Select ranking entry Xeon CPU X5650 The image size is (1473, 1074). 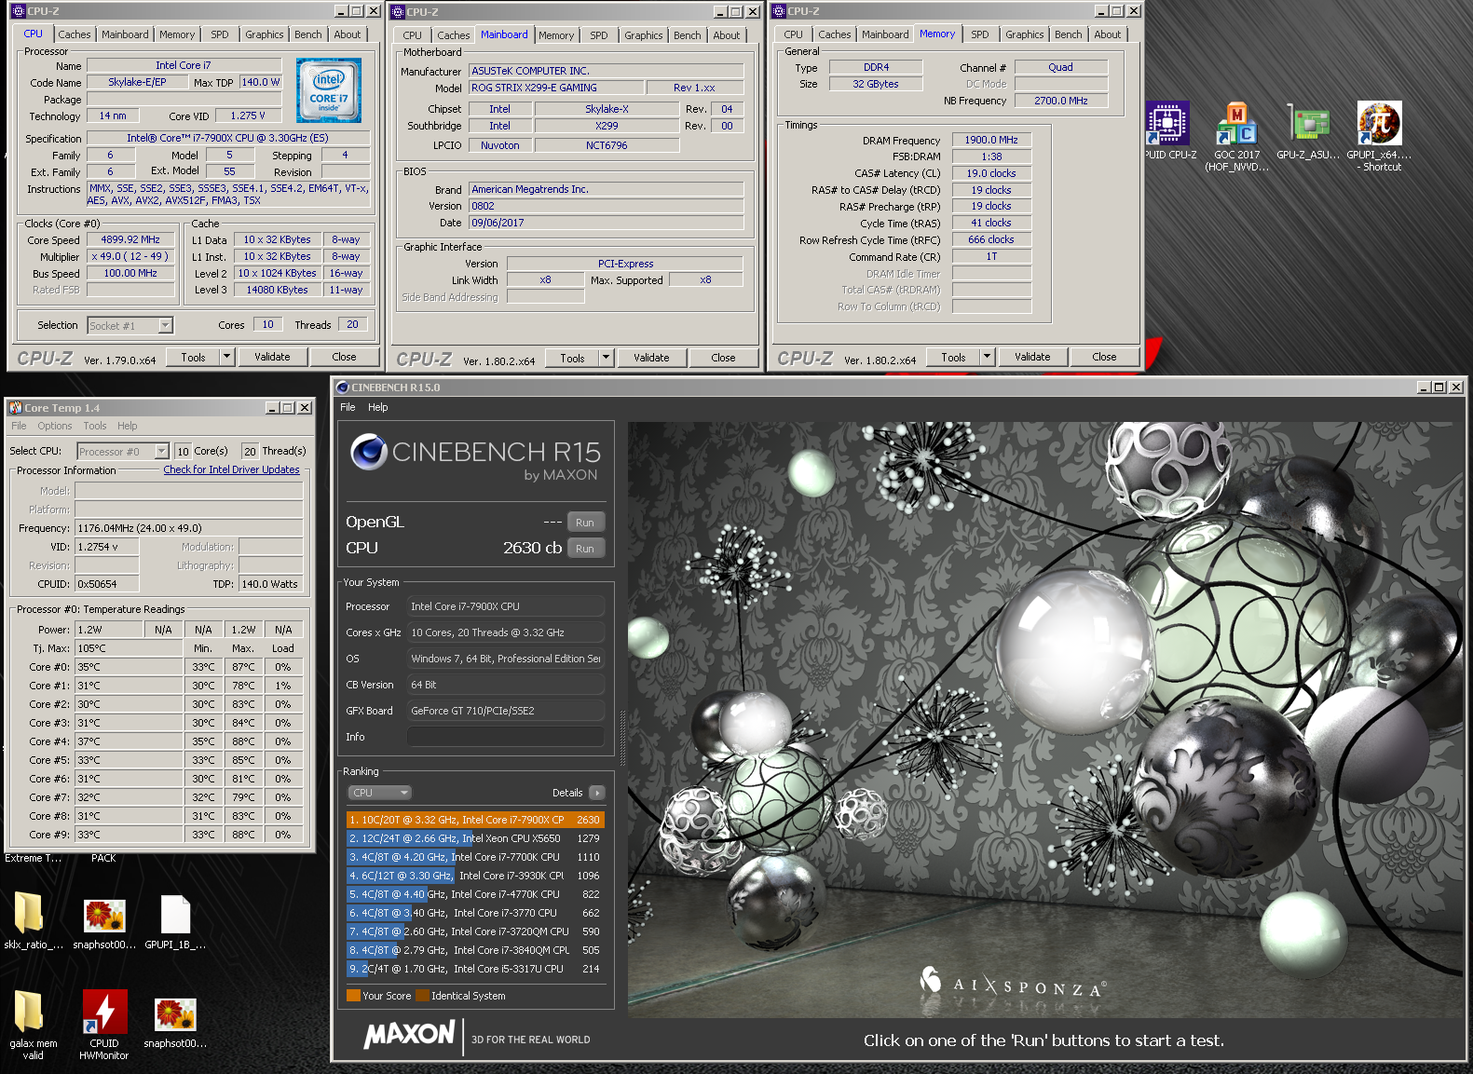click(x=475, y=838)
